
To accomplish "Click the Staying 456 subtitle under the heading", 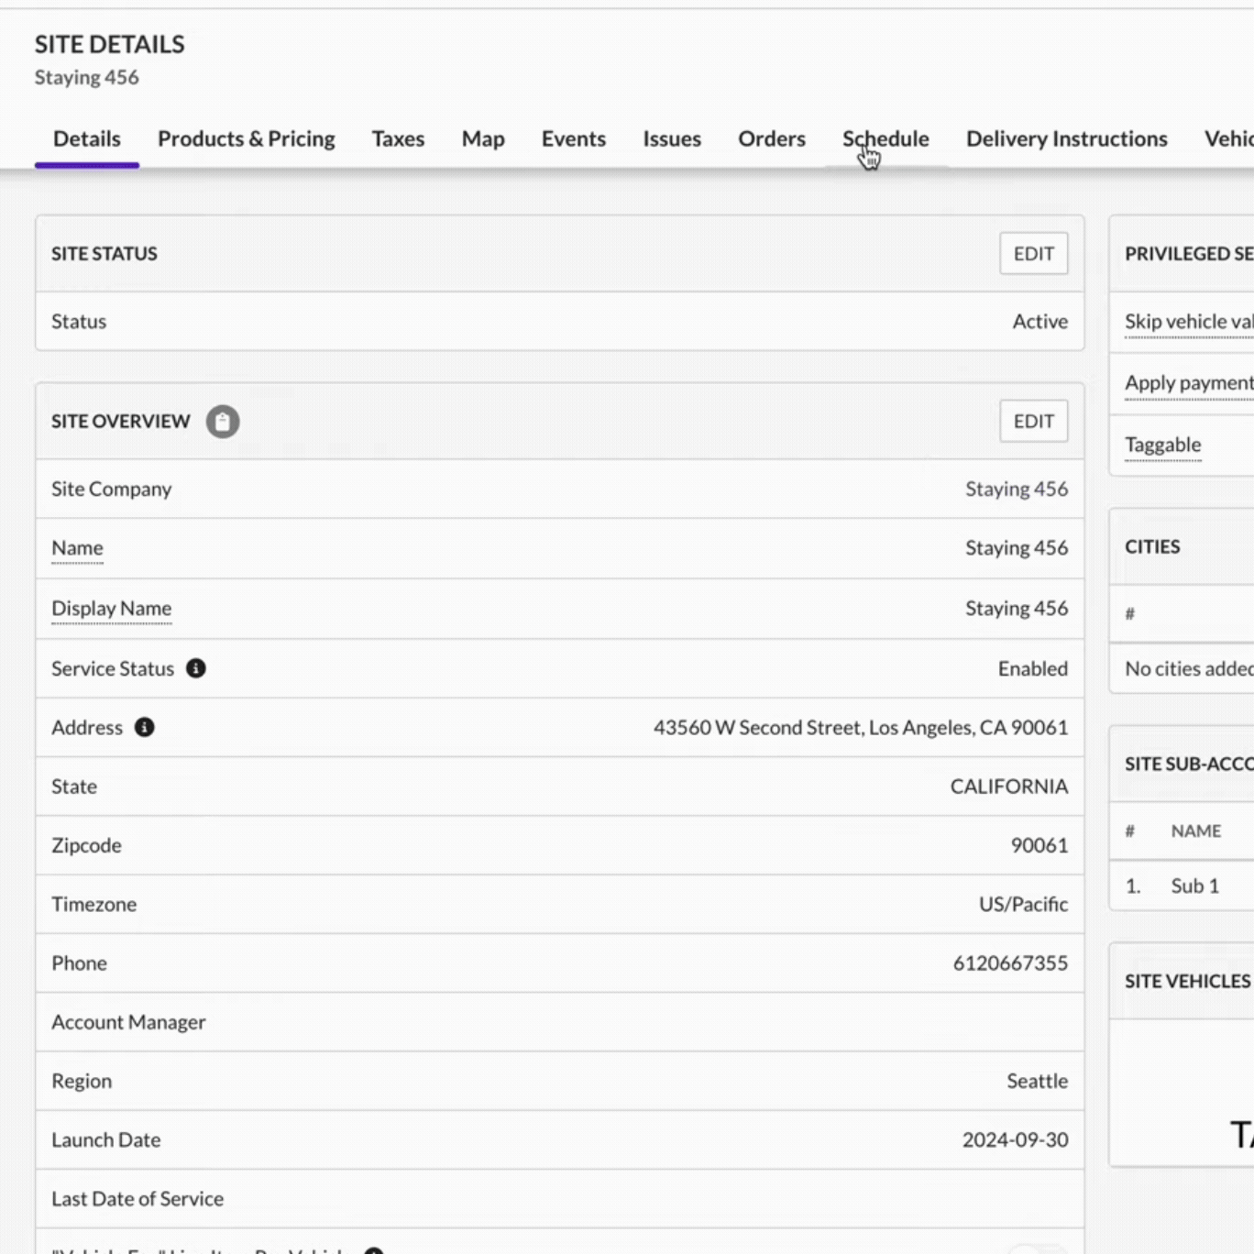I will coord(87,78).
